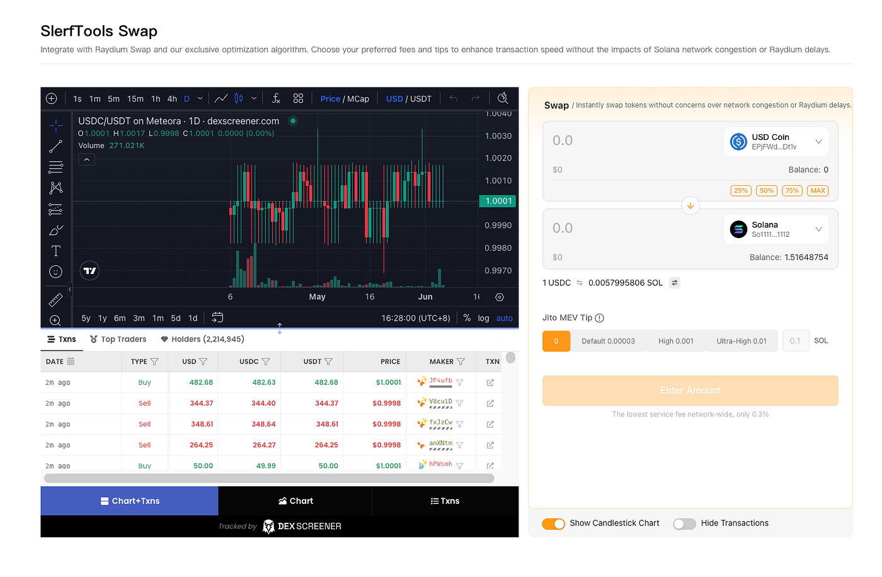Screen dimensions: 882x577
Task: Select the forecasting position tool
Action: tap(55, 209)
